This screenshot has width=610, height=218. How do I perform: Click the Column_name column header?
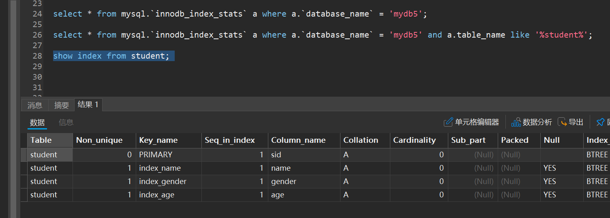pos(298,140)
